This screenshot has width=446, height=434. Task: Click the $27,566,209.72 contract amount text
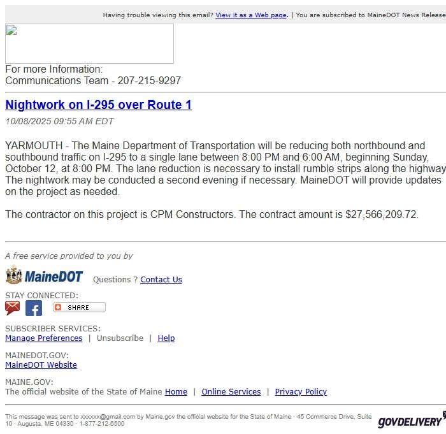coord(382,215)
